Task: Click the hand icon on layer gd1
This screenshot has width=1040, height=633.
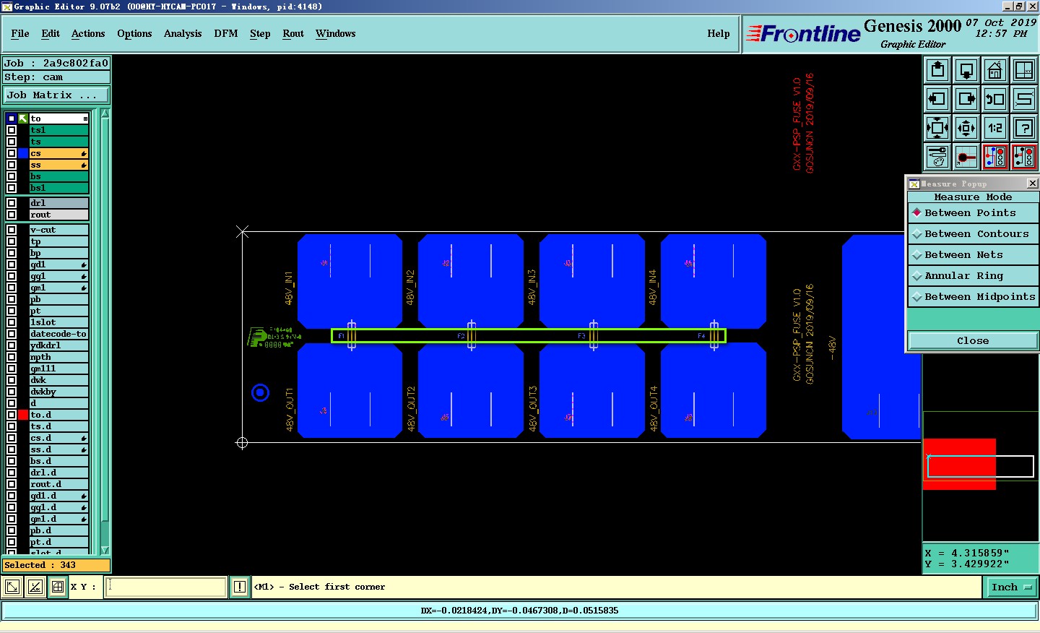Action: 84,264
